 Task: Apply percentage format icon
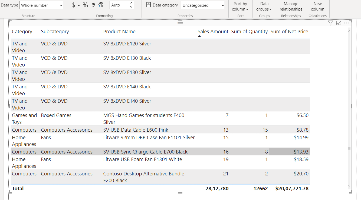pos(85,5)
